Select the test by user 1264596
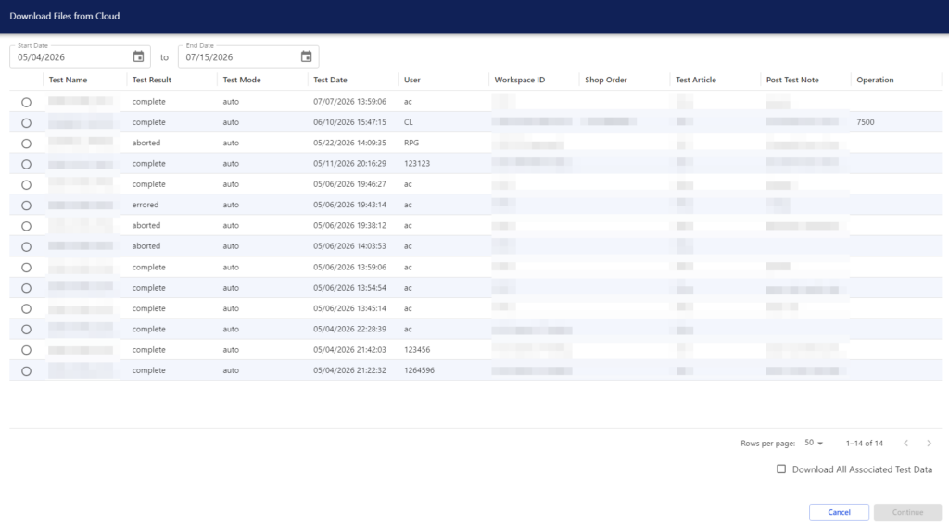Image resolution: width=949 pixels, height=525 pixels. click(x=26, y=370)
